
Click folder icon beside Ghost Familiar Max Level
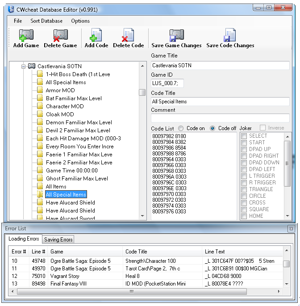[40, 178]
